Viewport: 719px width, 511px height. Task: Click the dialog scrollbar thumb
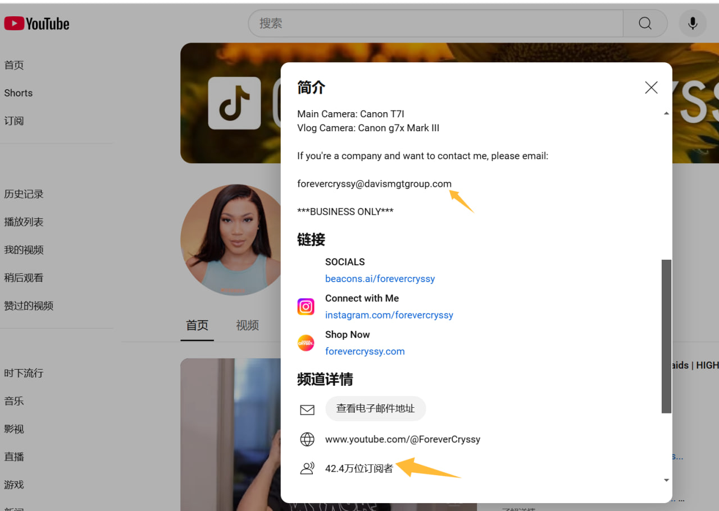tap(667, 337)
